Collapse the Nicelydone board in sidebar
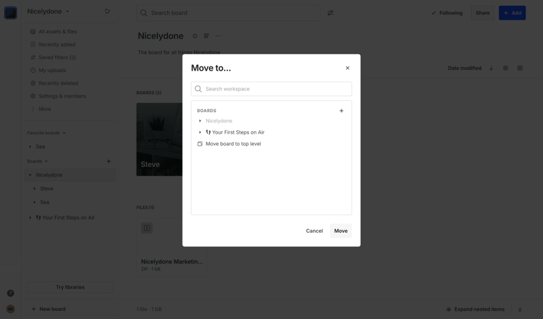Viewport: 543px width, 319px height. [30, 175]
